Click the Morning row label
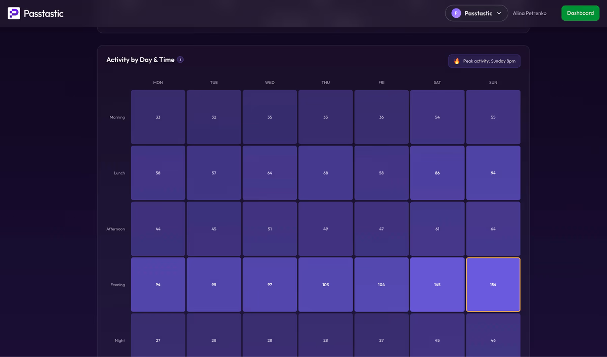Viewport: 607px width, 357px height. [x=117, y=117]
